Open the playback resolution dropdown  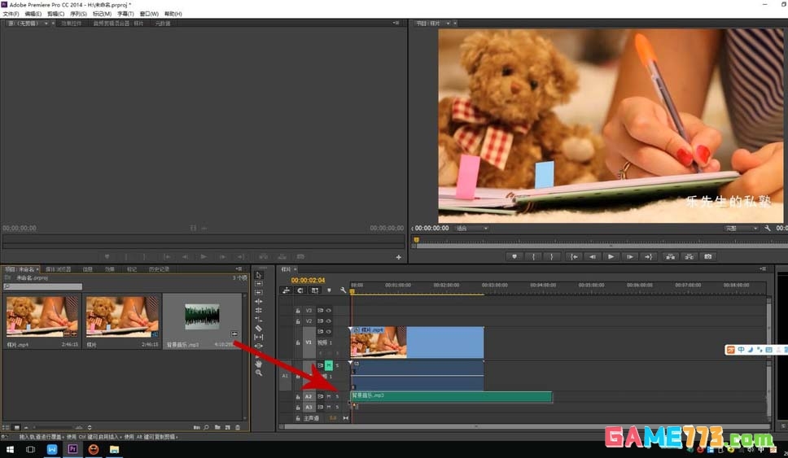coord(742,229)
